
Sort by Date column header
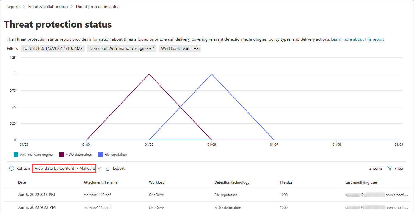[x=22, y=182]
